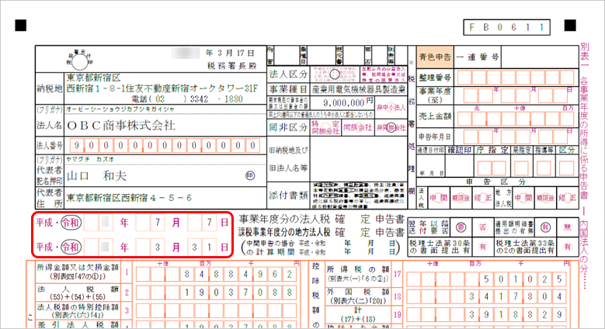Choose 平成 in the fiscal year end row
This screenshot has width=605, height=329.
click(44, 247)
